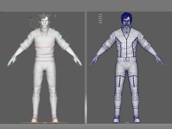This screenshot has width=172, height=129.
Task: Select the belt buckle on the wireframe character
Action: coord(126,59)
